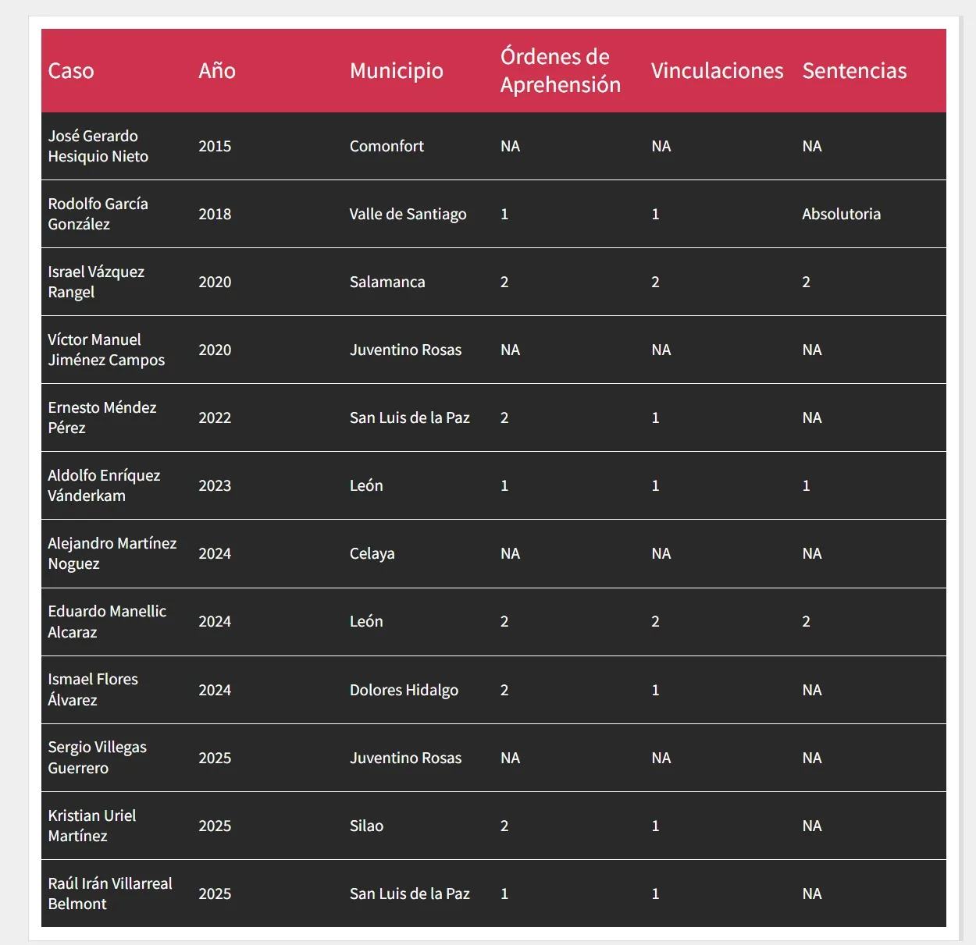Viewport: 976px width, 945px height.
Task: Click the Sentencias column header
Action: pyautogui.click(x=855, y=71)
